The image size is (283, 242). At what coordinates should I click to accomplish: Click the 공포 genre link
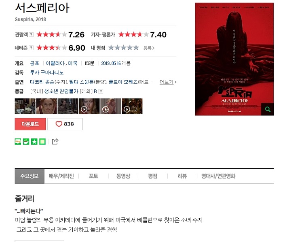[34, 63]
